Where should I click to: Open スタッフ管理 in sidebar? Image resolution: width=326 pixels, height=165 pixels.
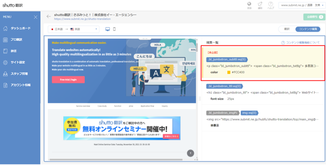pos(19,74)
